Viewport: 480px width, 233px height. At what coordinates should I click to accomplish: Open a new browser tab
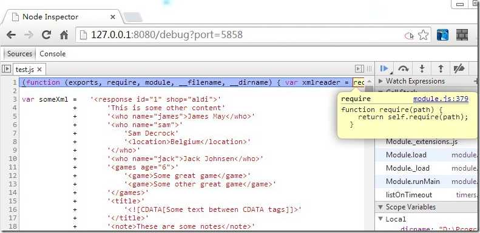tap(133, 17)
